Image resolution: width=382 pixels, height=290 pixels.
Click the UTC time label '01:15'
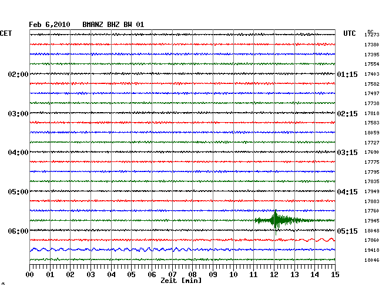tap(347, 74)
